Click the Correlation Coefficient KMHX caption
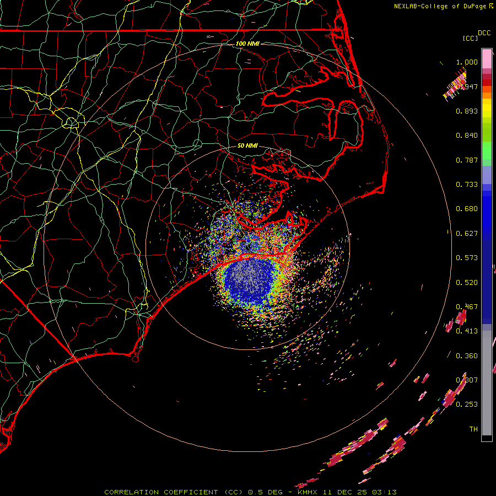Viewport: 496px width, 496px height. [x=250, y=492]
